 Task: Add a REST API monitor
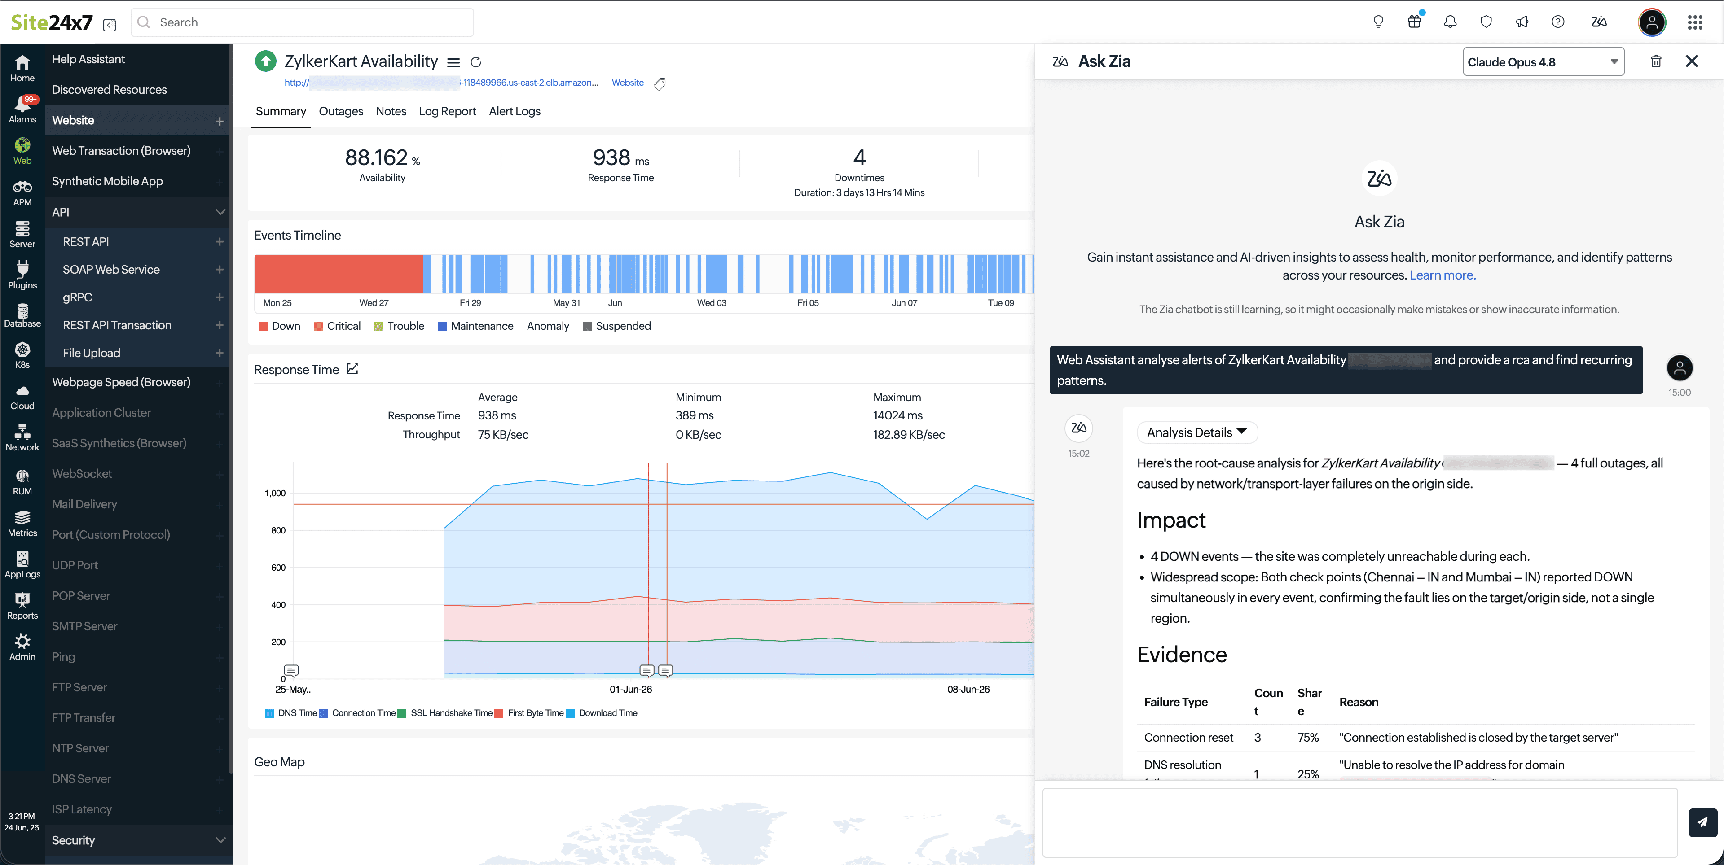(x=220, y=241)
